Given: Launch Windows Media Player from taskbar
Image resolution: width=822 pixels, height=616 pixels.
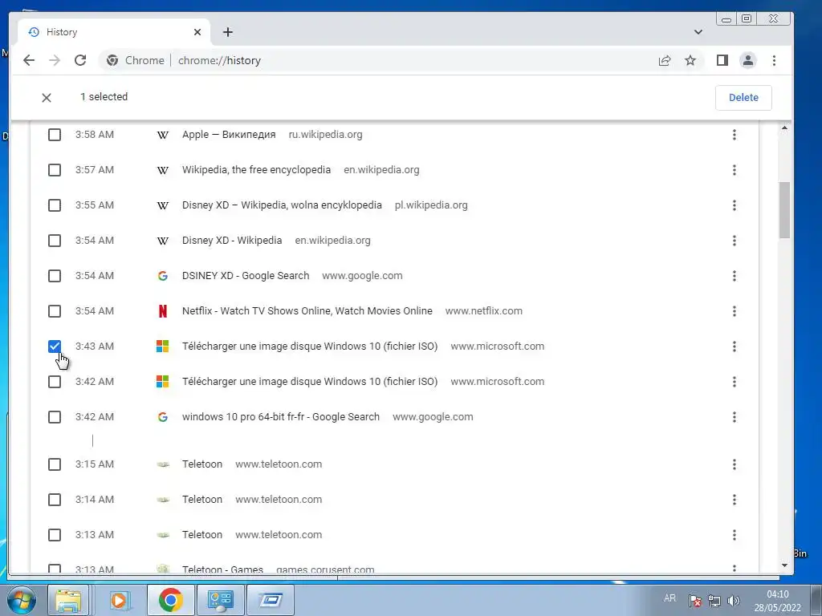Looking at the screenshot, I should tap(119, 600).
